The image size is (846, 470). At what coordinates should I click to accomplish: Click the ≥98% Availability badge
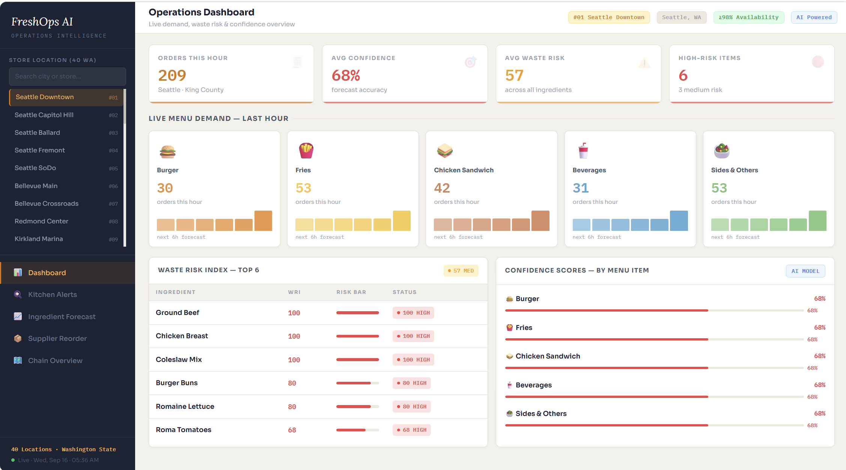pos(749,17)
